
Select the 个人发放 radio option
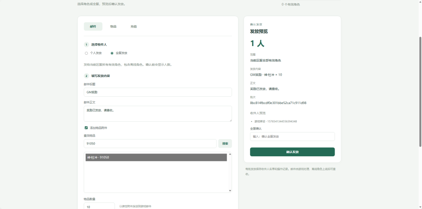pos(87,53)
